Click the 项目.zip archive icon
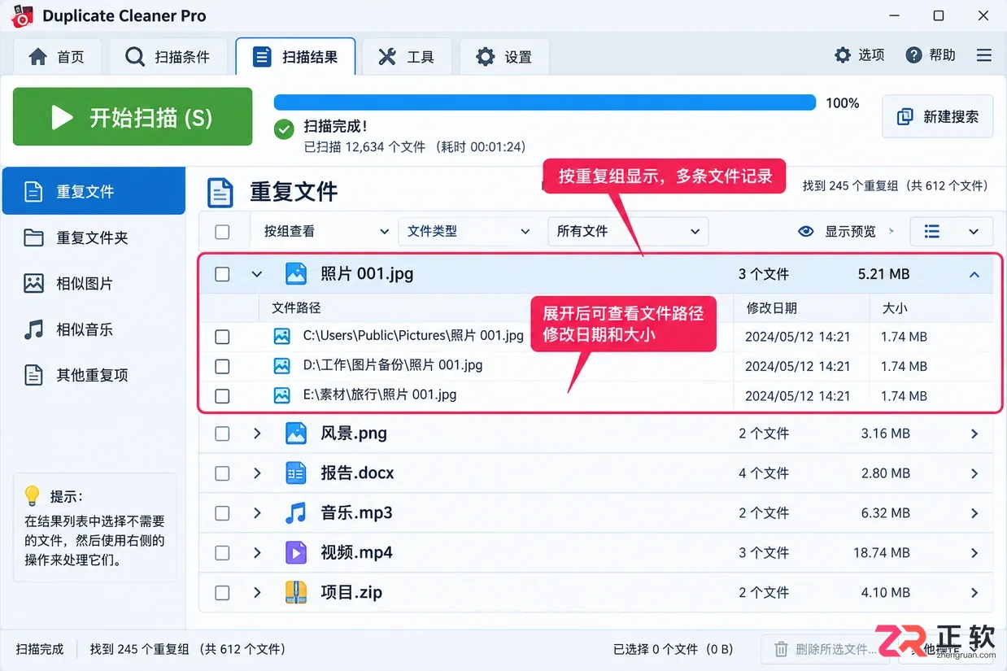Screen dimensions: 1007x671 click(x=296, y=592)
